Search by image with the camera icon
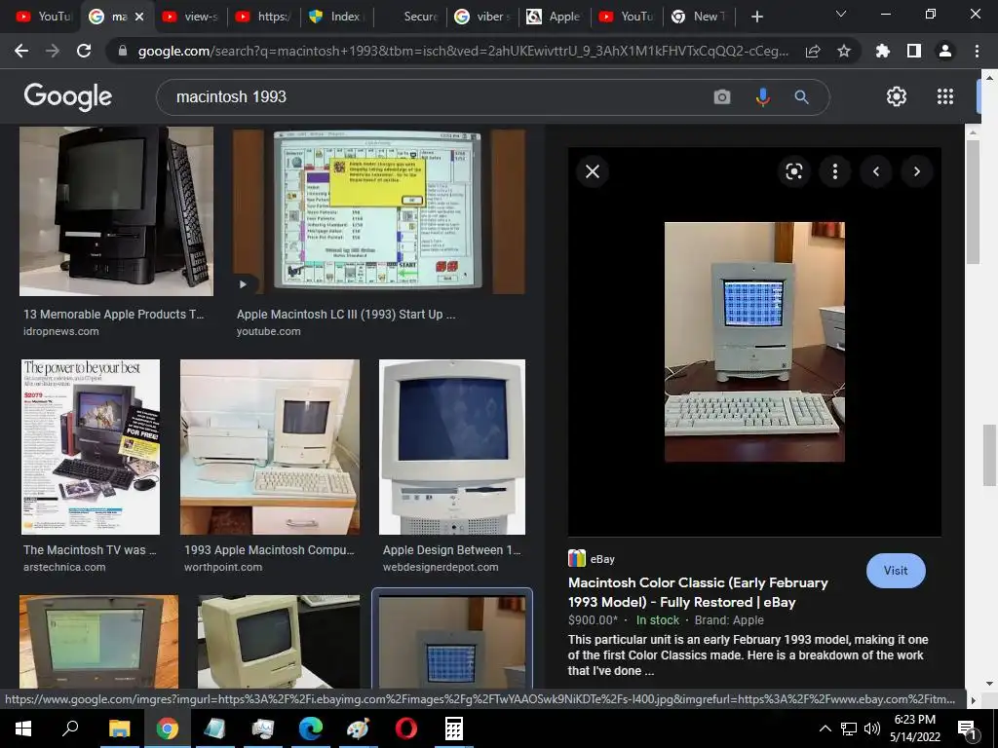This screenshot has width=998, height=748. click(722, 96)
